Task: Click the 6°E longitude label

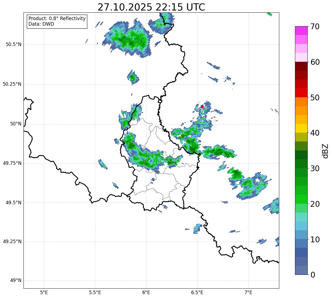Action: click(x=146, y=292)
